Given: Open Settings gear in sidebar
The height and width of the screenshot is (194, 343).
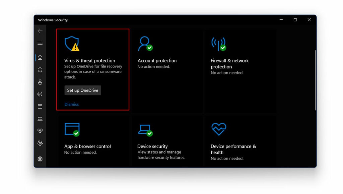Looking at the screenshot, I should (40, 159).
